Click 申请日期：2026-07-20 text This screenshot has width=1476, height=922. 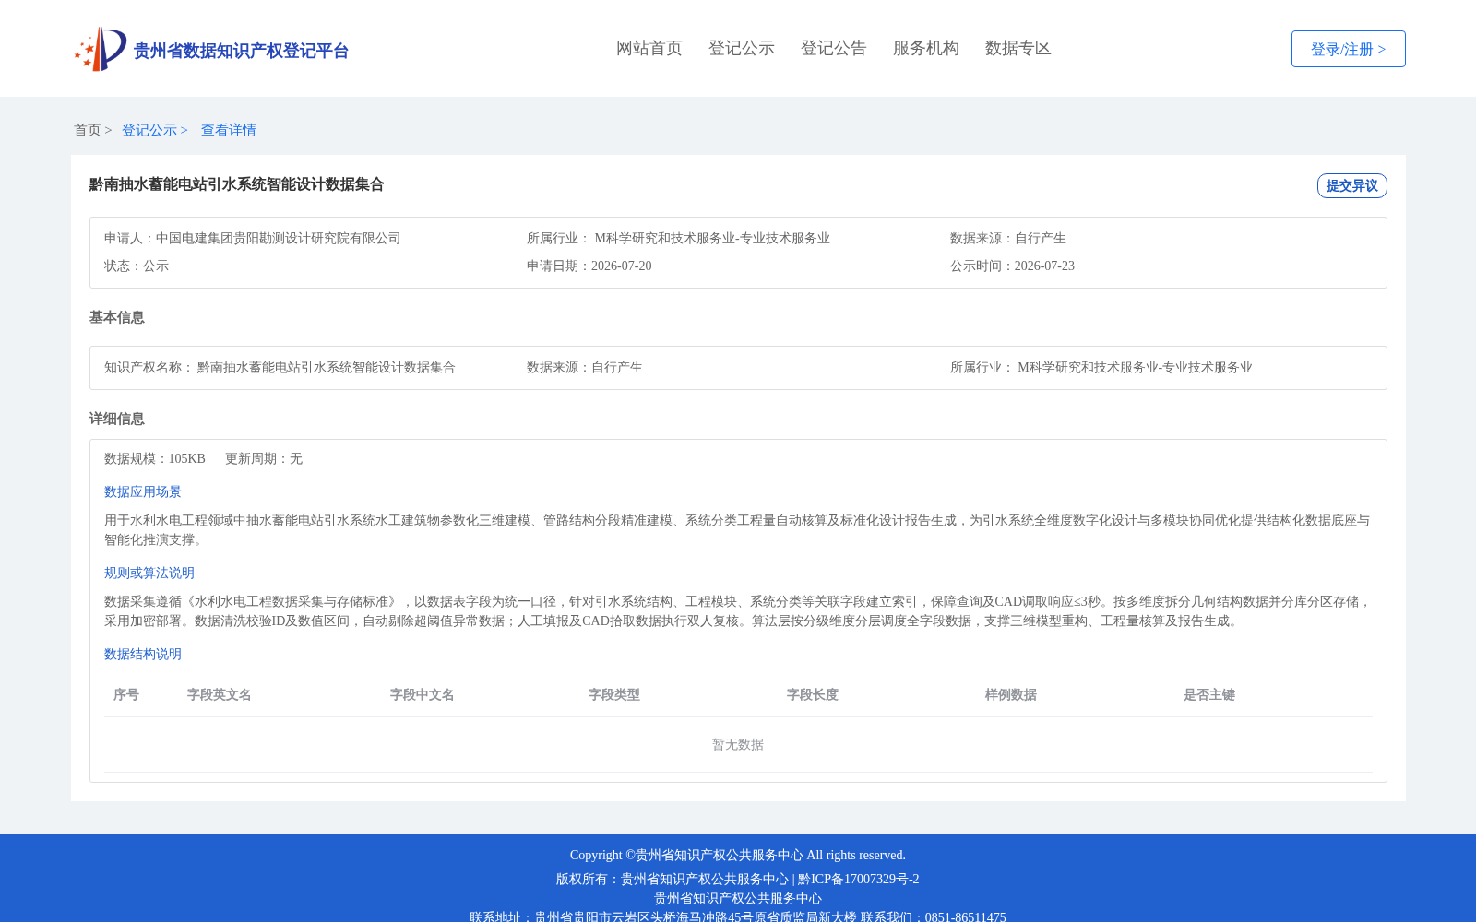[x=589, y=266]
